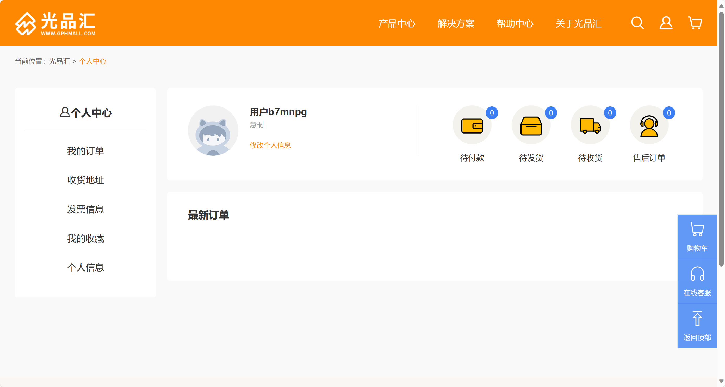
Task: Select 我的收藏 in the sidebar
Action: pos(85,238)
